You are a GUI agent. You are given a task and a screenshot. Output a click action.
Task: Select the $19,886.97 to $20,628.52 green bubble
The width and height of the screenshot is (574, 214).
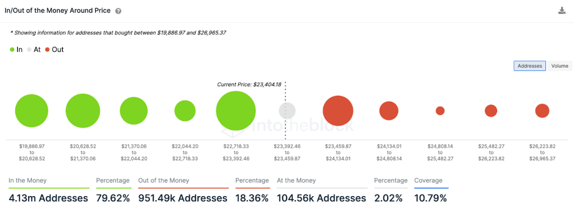point(31,111)
